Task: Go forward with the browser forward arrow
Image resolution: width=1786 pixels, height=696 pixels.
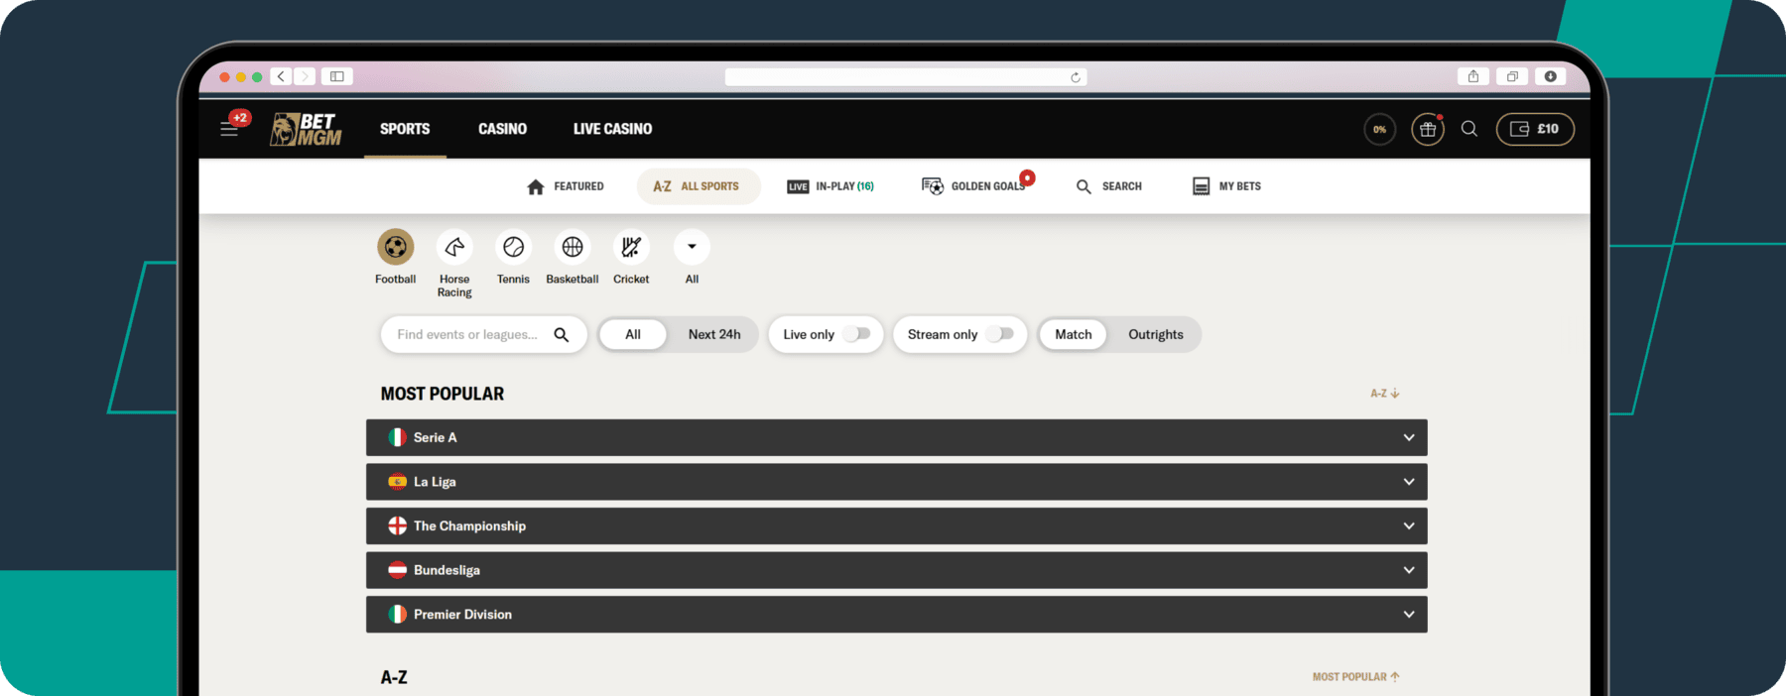Action: pyautogui.click(x=305, y=76)
